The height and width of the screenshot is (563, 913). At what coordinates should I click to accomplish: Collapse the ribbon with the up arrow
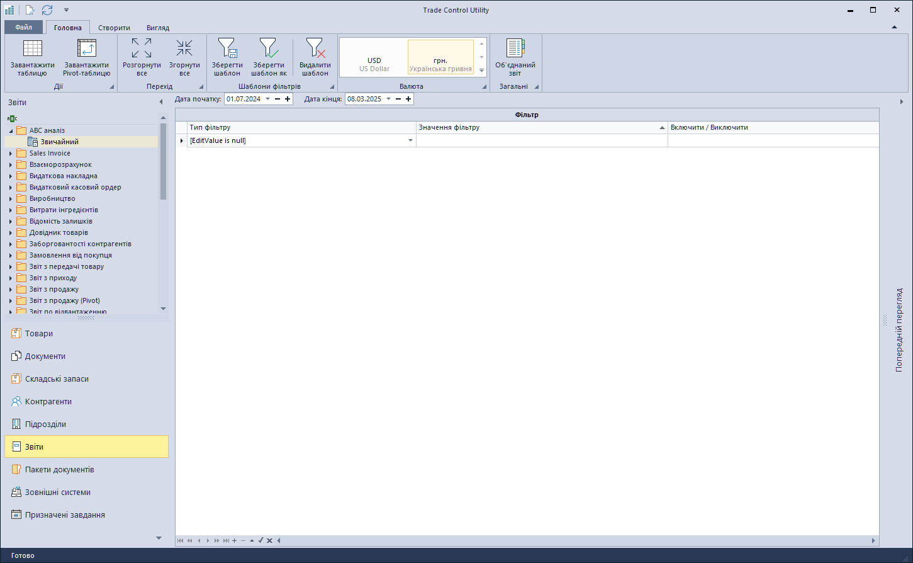894,27
